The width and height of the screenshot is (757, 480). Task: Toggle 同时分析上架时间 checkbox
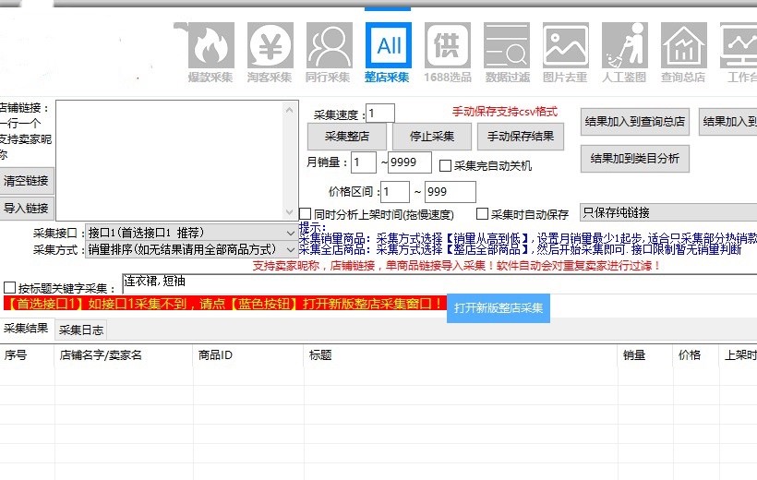coord(306,214)
